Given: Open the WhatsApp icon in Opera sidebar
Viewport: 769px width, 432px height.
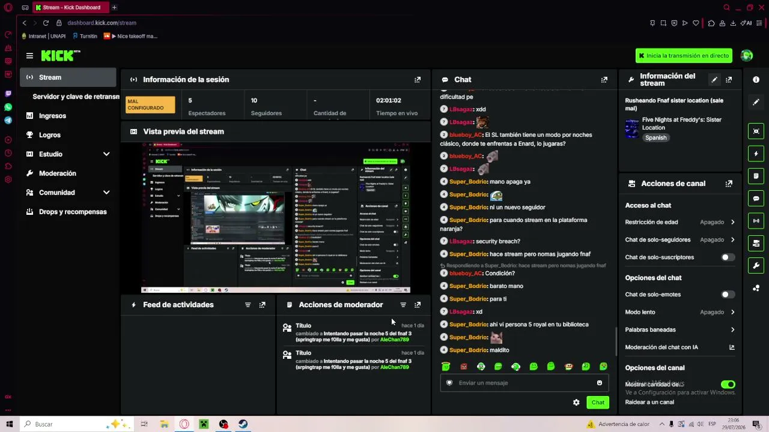Looking at the screenshot, I should coord(8,107).
